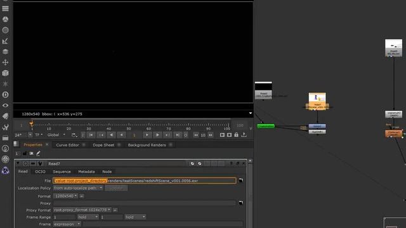Viewport: 406px width, 228px height.
Task: Play the viewer backward
Action: coord(112,135)
